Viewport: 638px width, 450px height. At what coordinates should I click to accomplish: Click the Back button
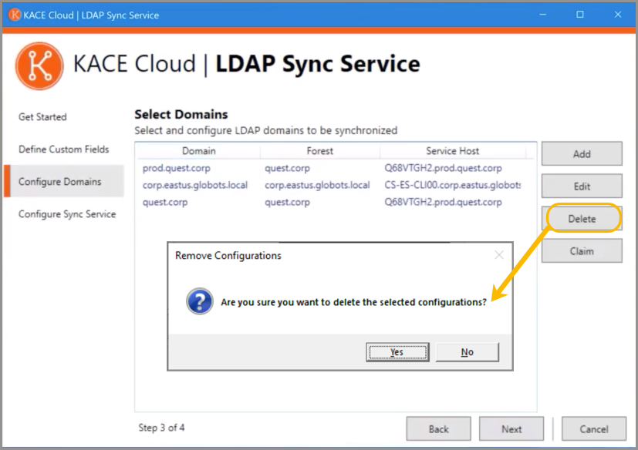pyautogui.click(x=438, y=429)
